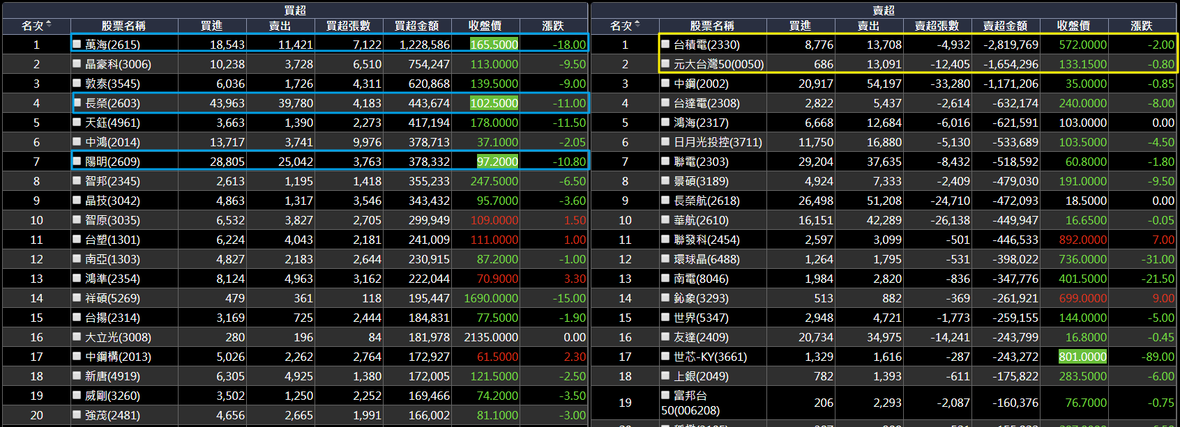
Task: Open stock link 晶技(3042)
Action: pos(112,201)
